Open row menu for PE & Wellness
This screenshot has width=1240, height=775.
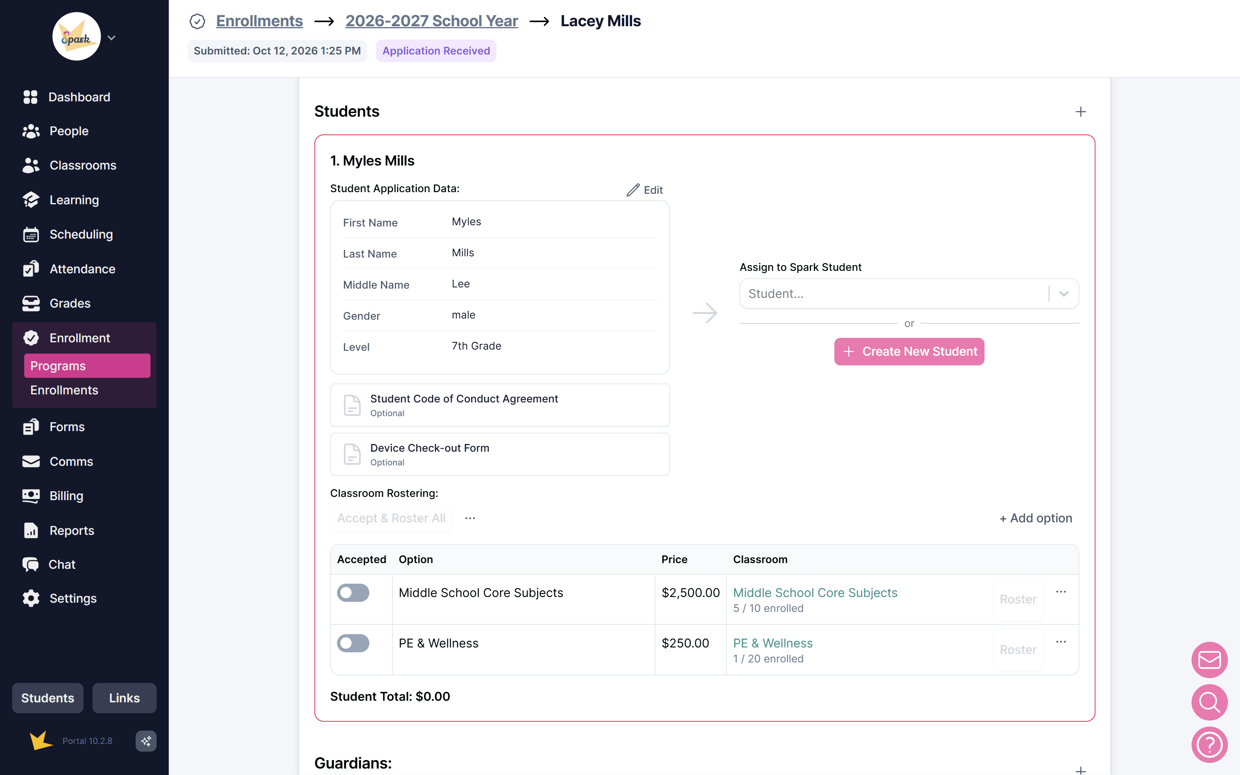[1061, 642]
